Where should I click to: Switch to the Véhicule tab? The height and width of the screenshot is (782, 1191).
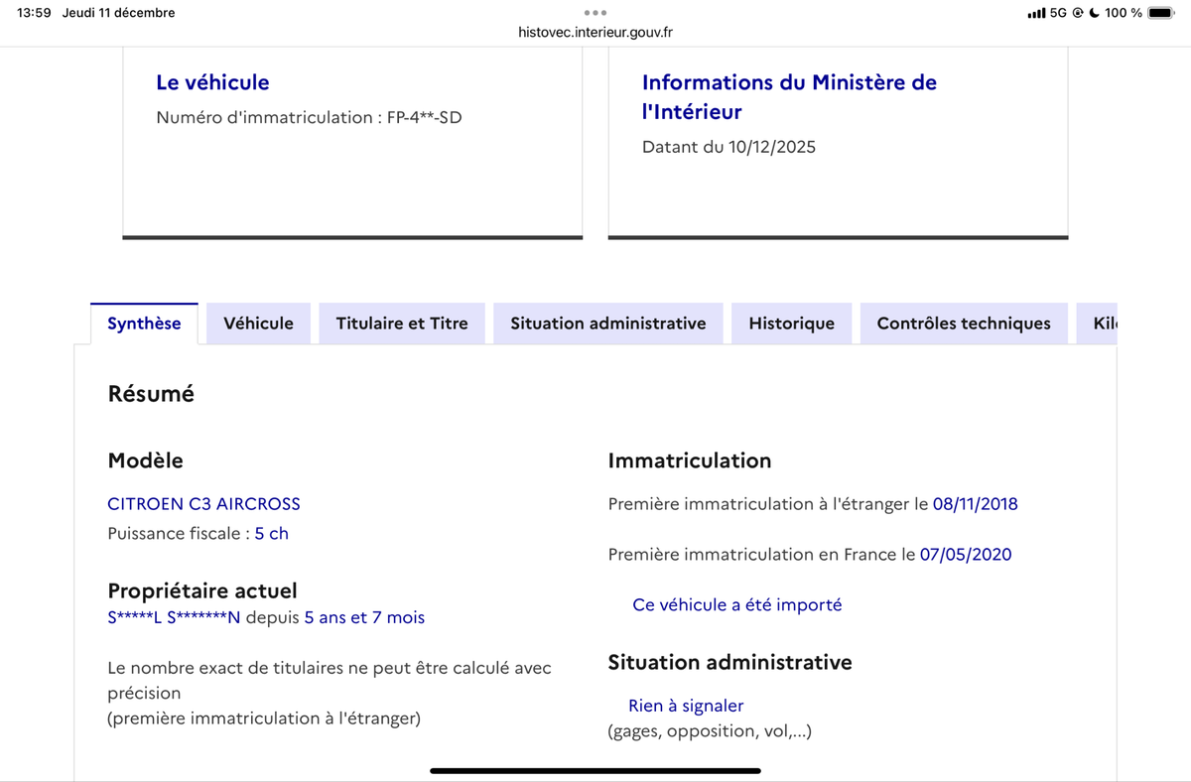(258, 324)
